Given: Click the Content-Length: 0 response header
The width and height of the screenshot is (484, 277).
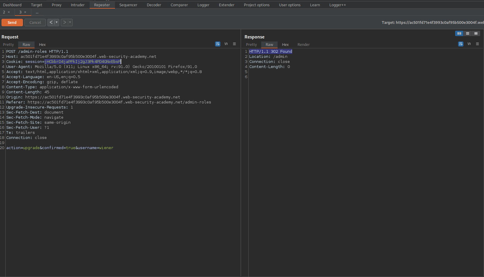Looking at the screenshot, I should pos(270,66).
